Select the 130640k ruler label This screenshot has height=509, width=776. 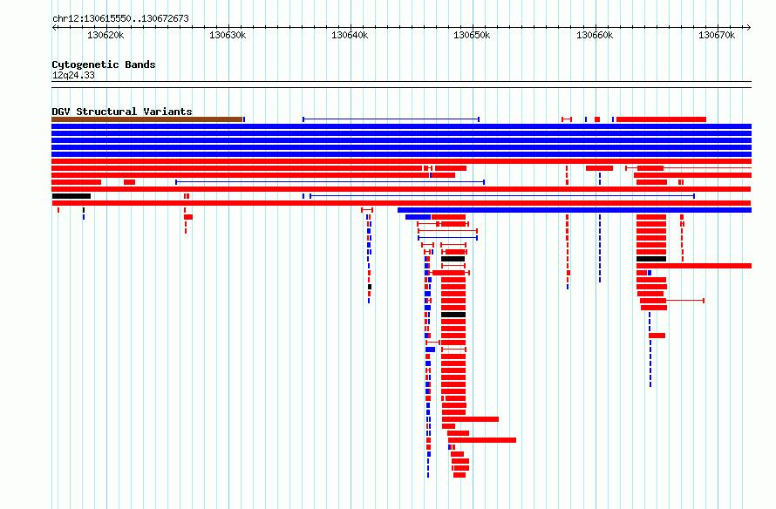click(350, 35)
